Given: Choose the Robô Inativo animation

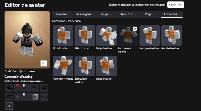Looking at the screenshot, I should (106, 66).
